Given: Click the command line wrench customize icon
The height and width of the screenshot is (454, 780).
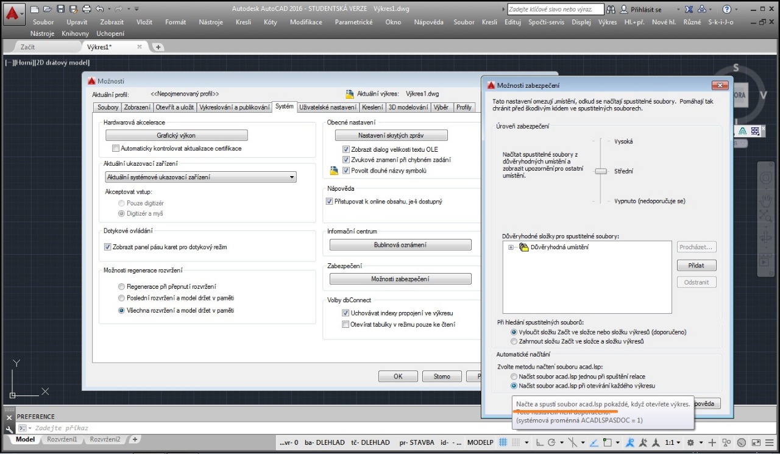Looking at the screenshot, I should pyautogui.click(x=9, y=428).
